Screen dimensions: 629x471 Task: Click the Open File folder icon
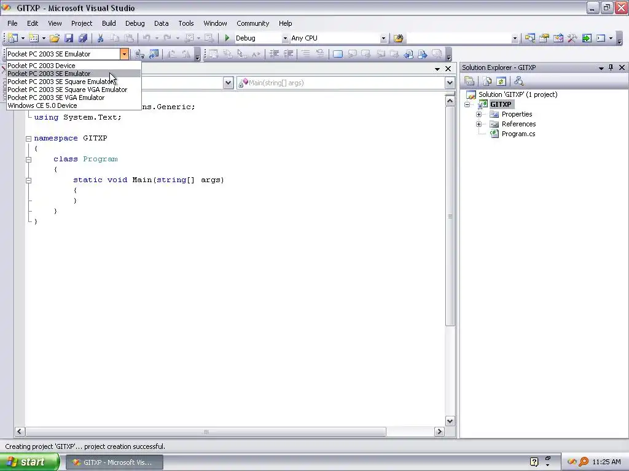(x=55, y=38)
